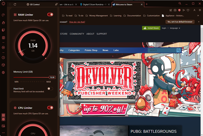
Task: Close the Digital Citizen România tab
Action: [109, 4]
